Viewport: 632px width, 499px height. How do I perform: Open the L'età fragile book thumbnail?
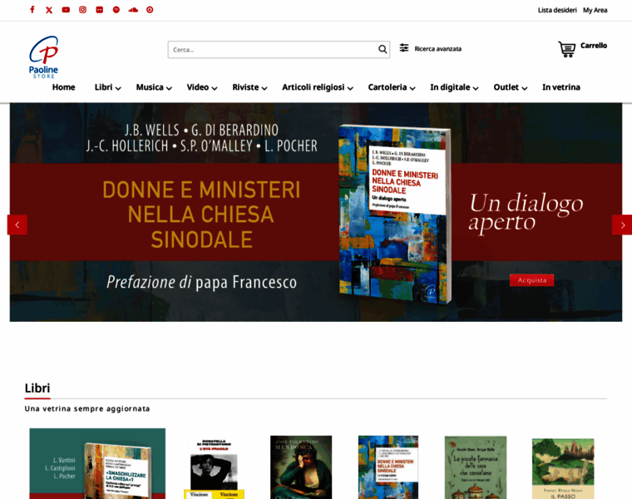(x=214, y=469)
